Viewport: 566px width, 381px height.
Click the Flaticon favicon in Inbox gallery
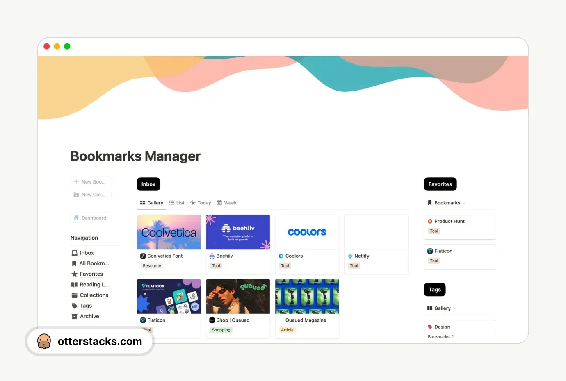[143, 320]
